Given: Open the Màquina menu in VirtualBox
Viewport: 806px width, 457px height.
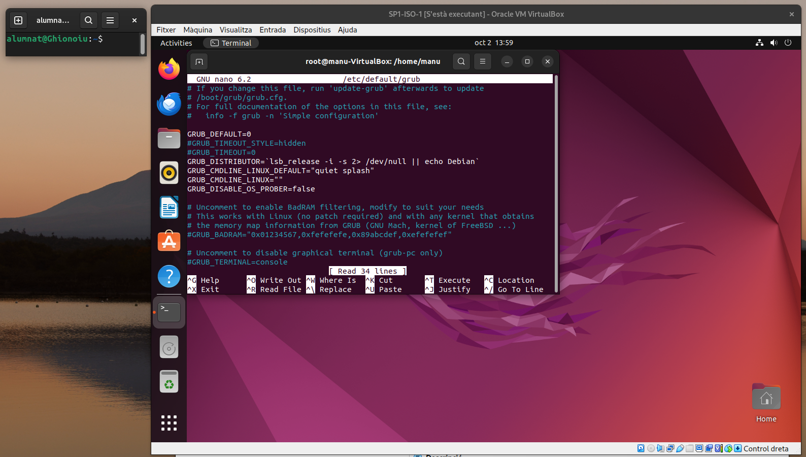Looking at the screenshot, I should [x=197, y=30].
